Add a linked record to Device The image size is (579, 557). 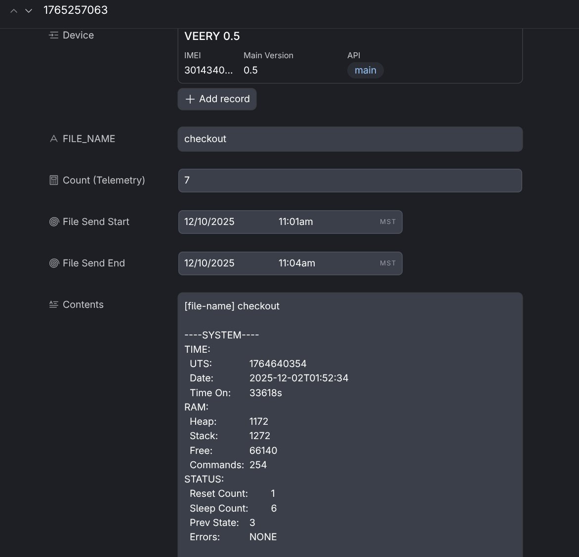click(x=217, y=99)
